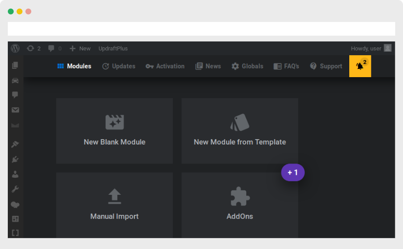Viewport: 403px width, 249px height.
Task: Click the dimmed envelope icon in sidebar
Action: pos(15,125)
